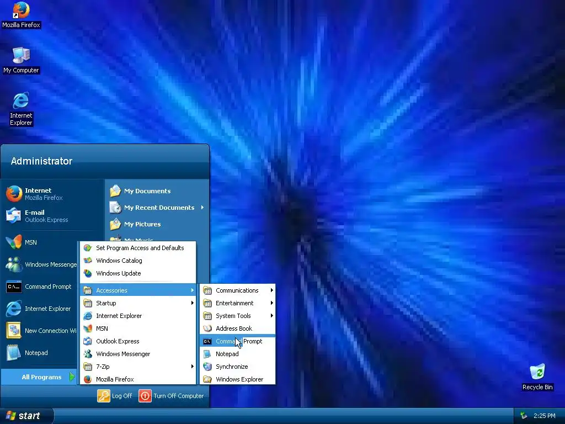This screenshot has height=424, width=565.
Task: Click the Address Book icon in Accessories
Action: pyautogui.click(x=207, y=328)
